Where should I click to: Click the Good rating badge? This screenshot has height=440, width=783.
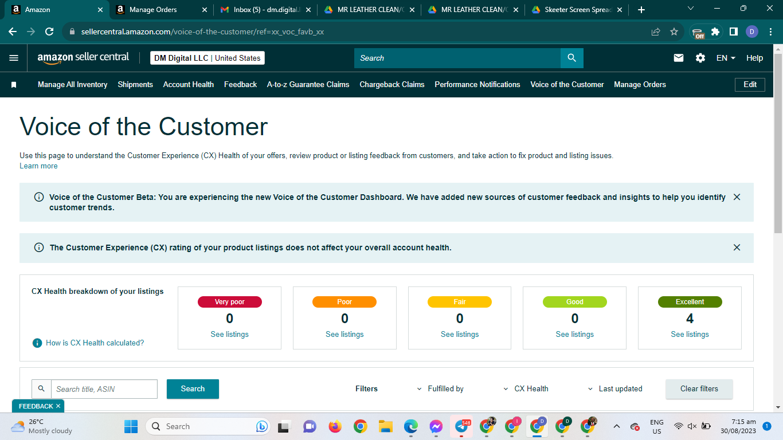click(575, 302)
